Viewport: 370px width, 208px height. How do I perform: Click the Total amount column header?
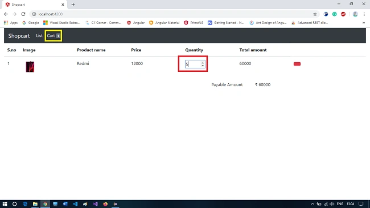tap(253, 50)
